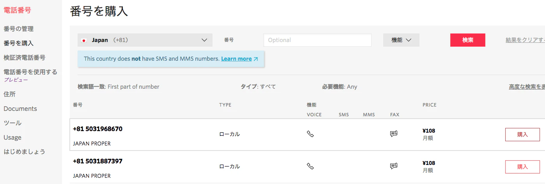This screenshot has height=184, width=545.
Task: Open the Learn more link
Action: click(236, 59)
